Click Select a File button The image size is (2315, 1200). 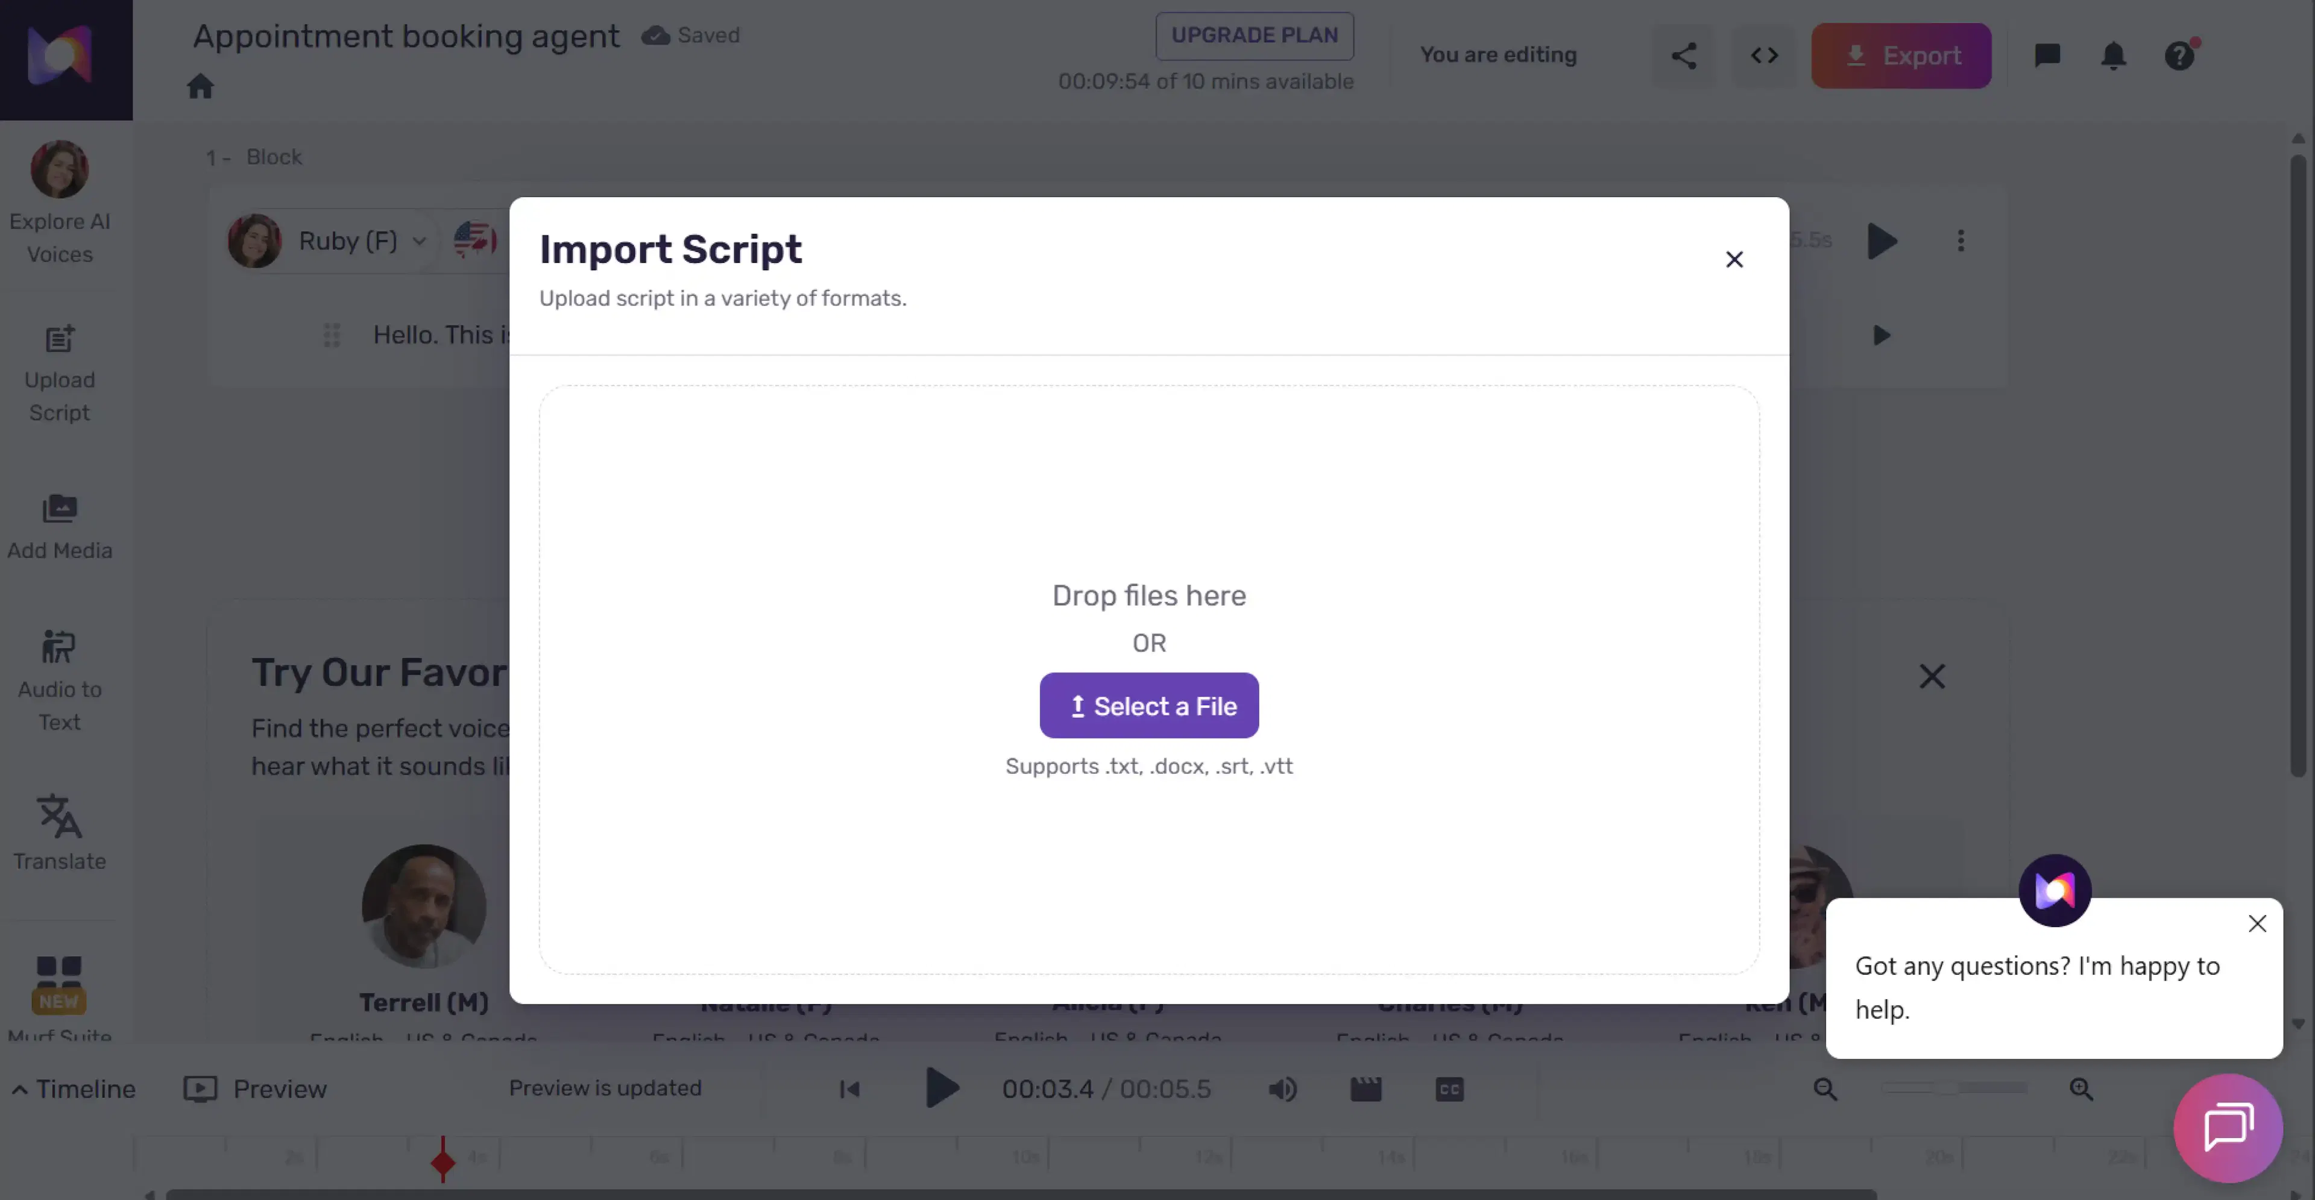coord(1150,706)
